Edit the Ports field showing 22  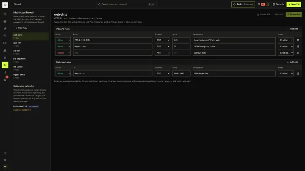pyautogui.click(x=181, y=46)
